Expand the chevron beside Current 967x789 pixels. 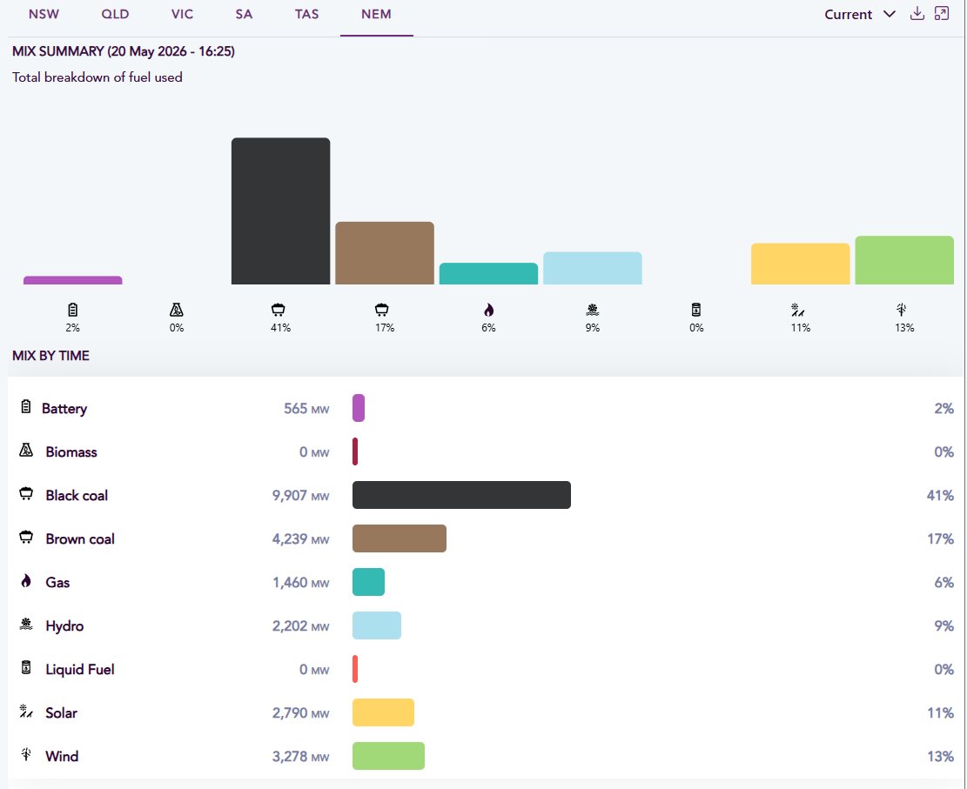(890, 14)
